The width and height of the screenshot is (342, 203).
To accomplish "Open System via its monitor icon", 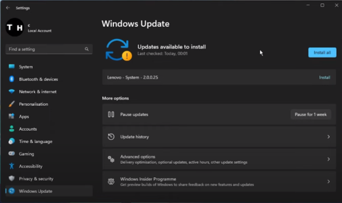I will click(x=12, y=67).
